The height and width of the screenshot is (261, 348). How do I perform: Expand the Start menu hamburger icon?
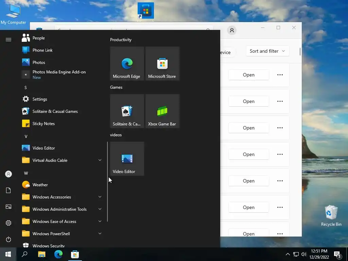[x=8, y=39]
